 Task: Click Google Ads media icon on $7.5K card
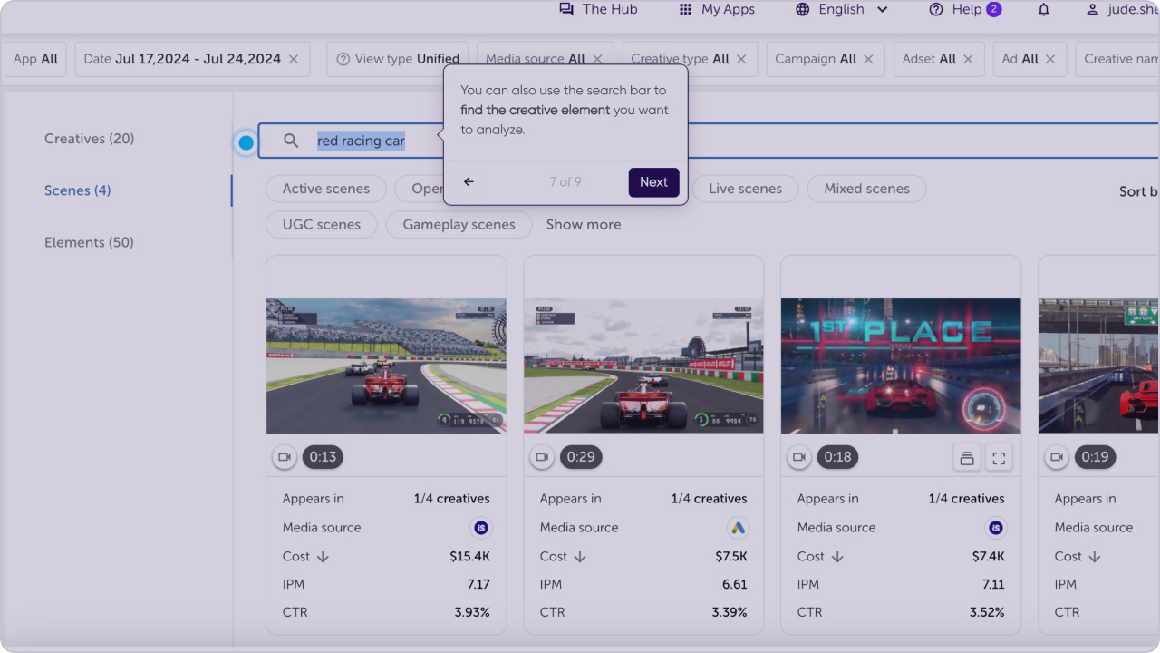click(x=739, y=528)
